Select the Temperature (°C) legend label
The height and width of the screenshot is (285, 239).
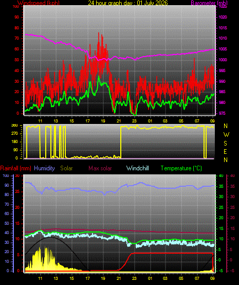click(x=181, y=168)
